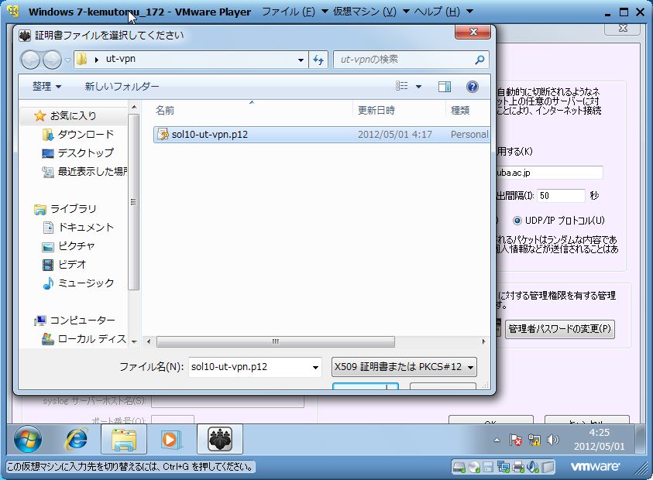Click the VMware network adapter status icon
The image size is (653, 480).
pyautogui.click(x=503, y=467)
